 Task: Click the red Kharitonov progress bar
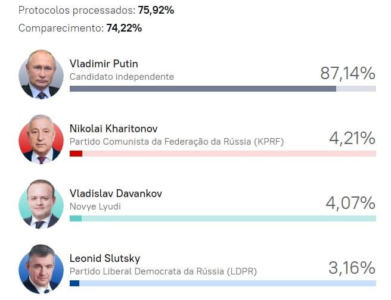pyautogui.click(x=76, y=154)
